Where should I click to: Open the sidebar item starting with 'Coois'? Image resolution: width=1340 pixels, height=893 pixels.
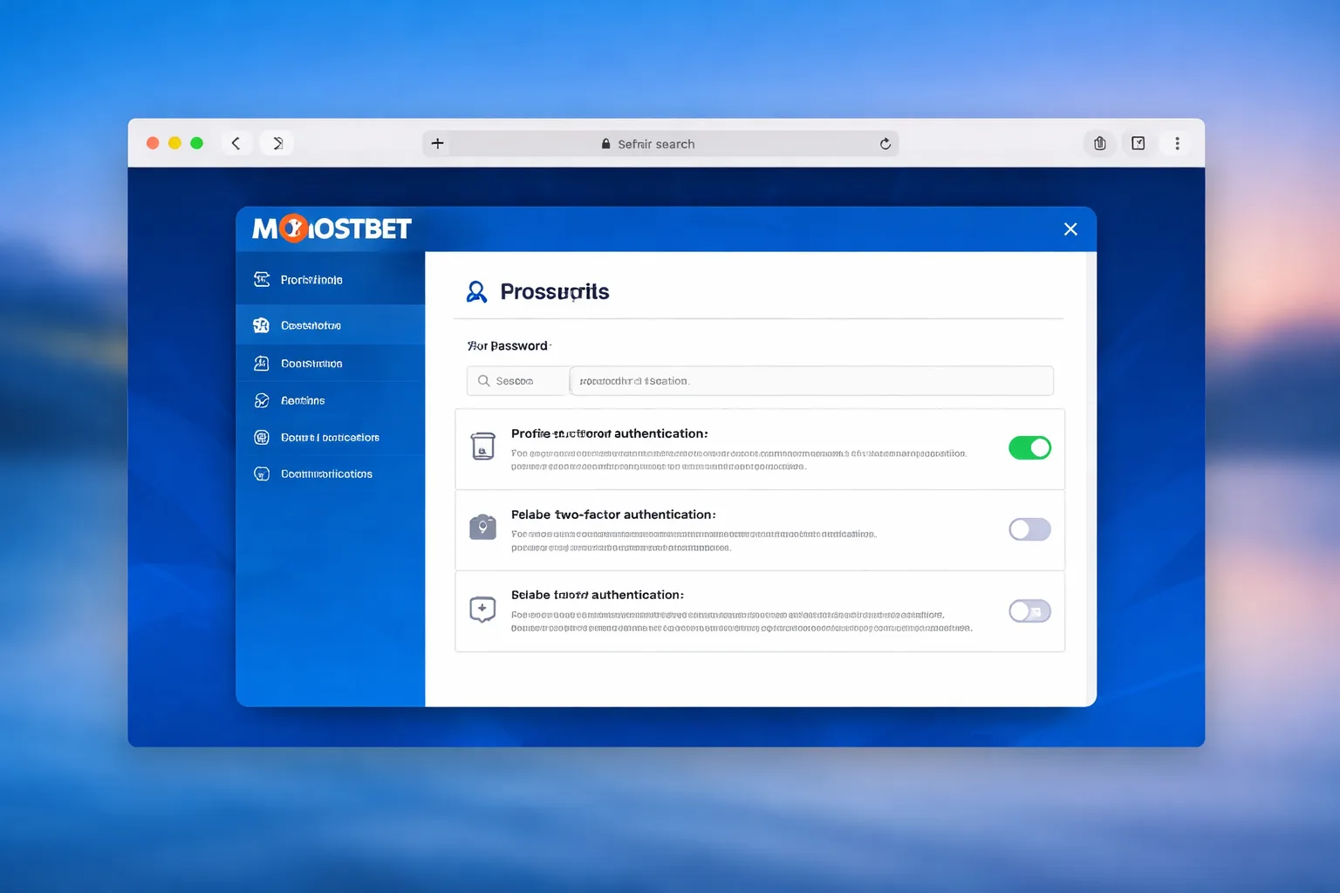[x=330, y=364]
